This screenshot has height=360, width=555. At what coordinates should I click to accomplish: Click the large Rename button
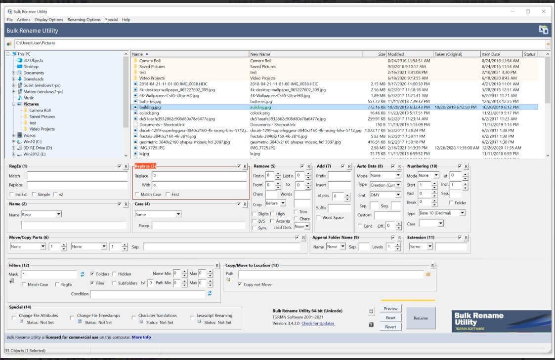(421, 318)
